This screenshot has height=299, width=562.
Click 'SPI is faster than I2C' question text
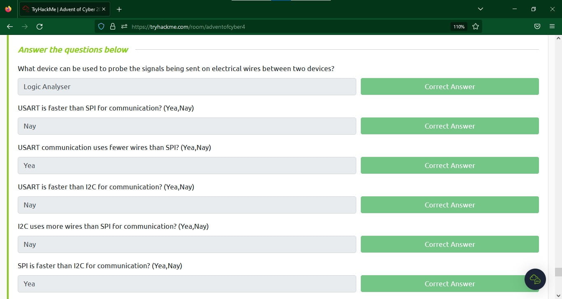(x=100, y=266)
